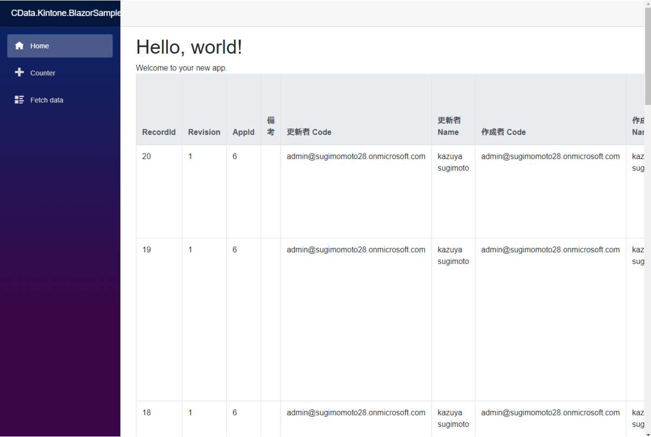Click the 更新者 Name column header
This screenshot has width=651, height=437.
(x=449, y=126)
